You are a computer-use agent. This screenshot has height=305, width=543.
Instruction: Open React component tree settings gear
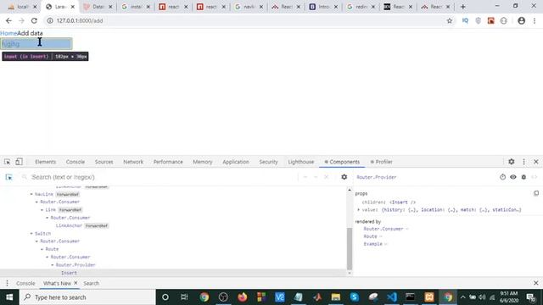click(x=344, y=177)
